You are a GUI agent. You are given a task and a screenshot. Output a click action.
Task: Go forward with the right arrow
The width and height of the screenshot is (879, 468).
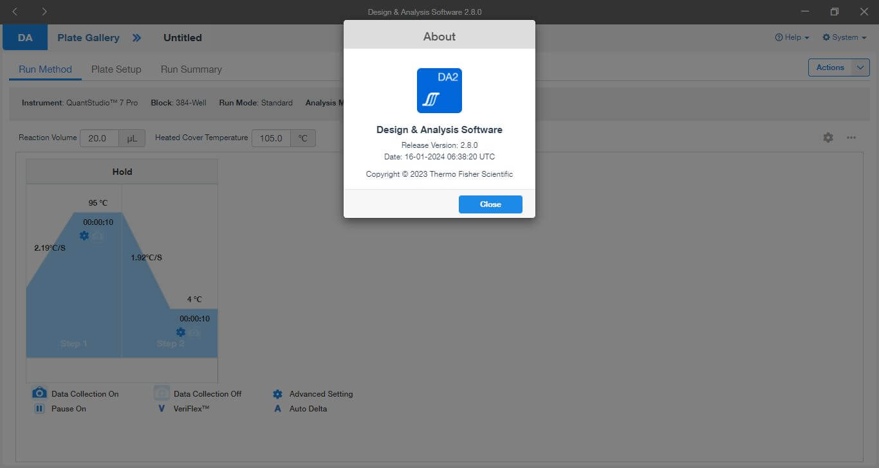(x=44, y=12)
